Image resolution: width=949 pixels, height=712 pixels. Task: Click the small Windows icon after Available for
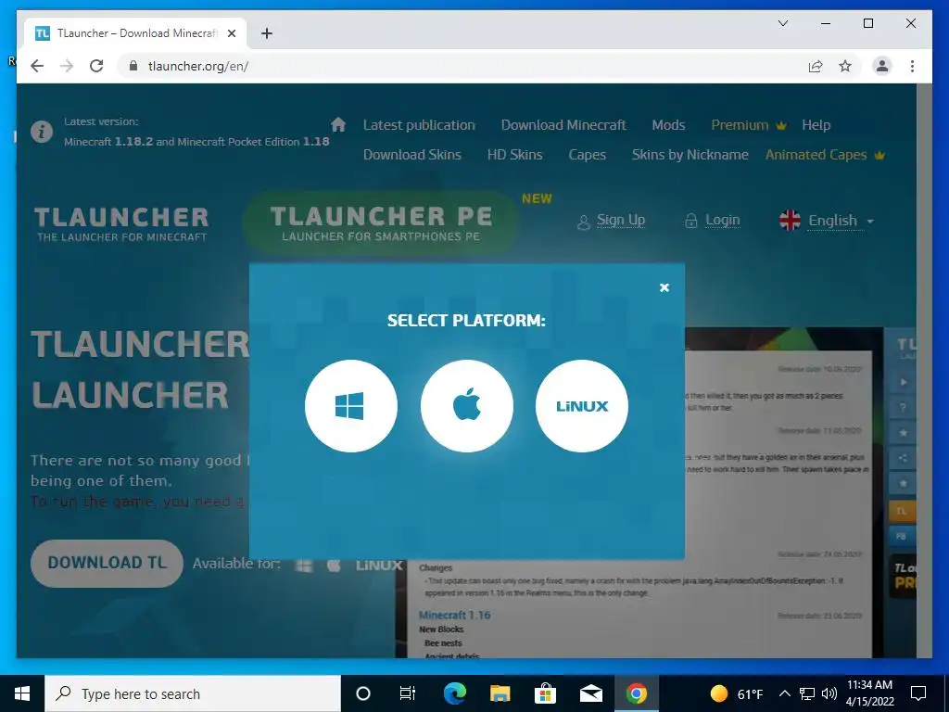click(304, 565)
